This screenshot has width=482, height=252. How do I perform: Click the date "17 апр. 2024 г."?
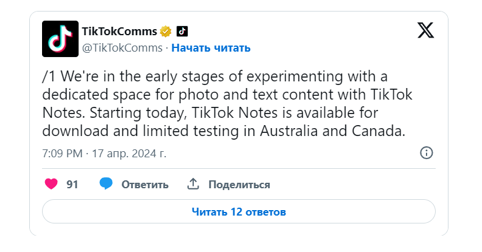[x=129, y=153]
